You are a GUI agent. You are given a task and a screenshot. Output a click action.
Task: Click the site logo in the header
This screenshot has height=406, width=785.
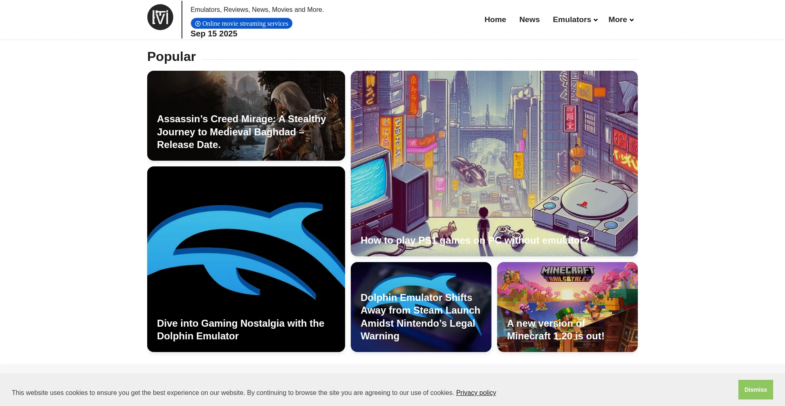click(160, 17)
